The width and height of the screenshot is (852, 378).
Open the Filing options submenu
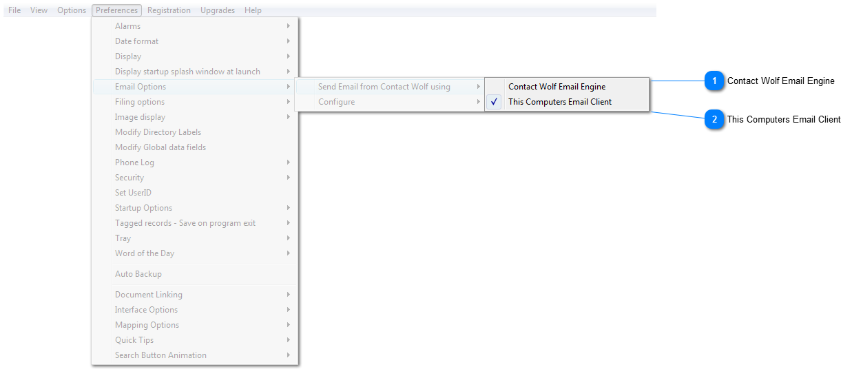tap(194, 102)
